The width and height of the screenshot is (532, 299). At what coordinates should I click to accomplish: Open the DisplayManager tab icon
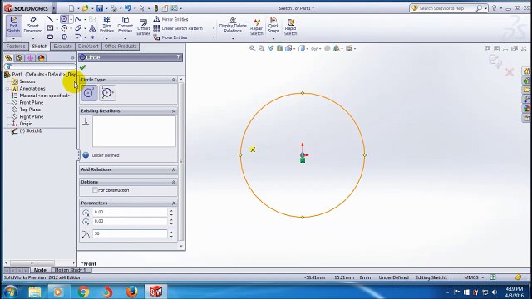coord(42,58)
